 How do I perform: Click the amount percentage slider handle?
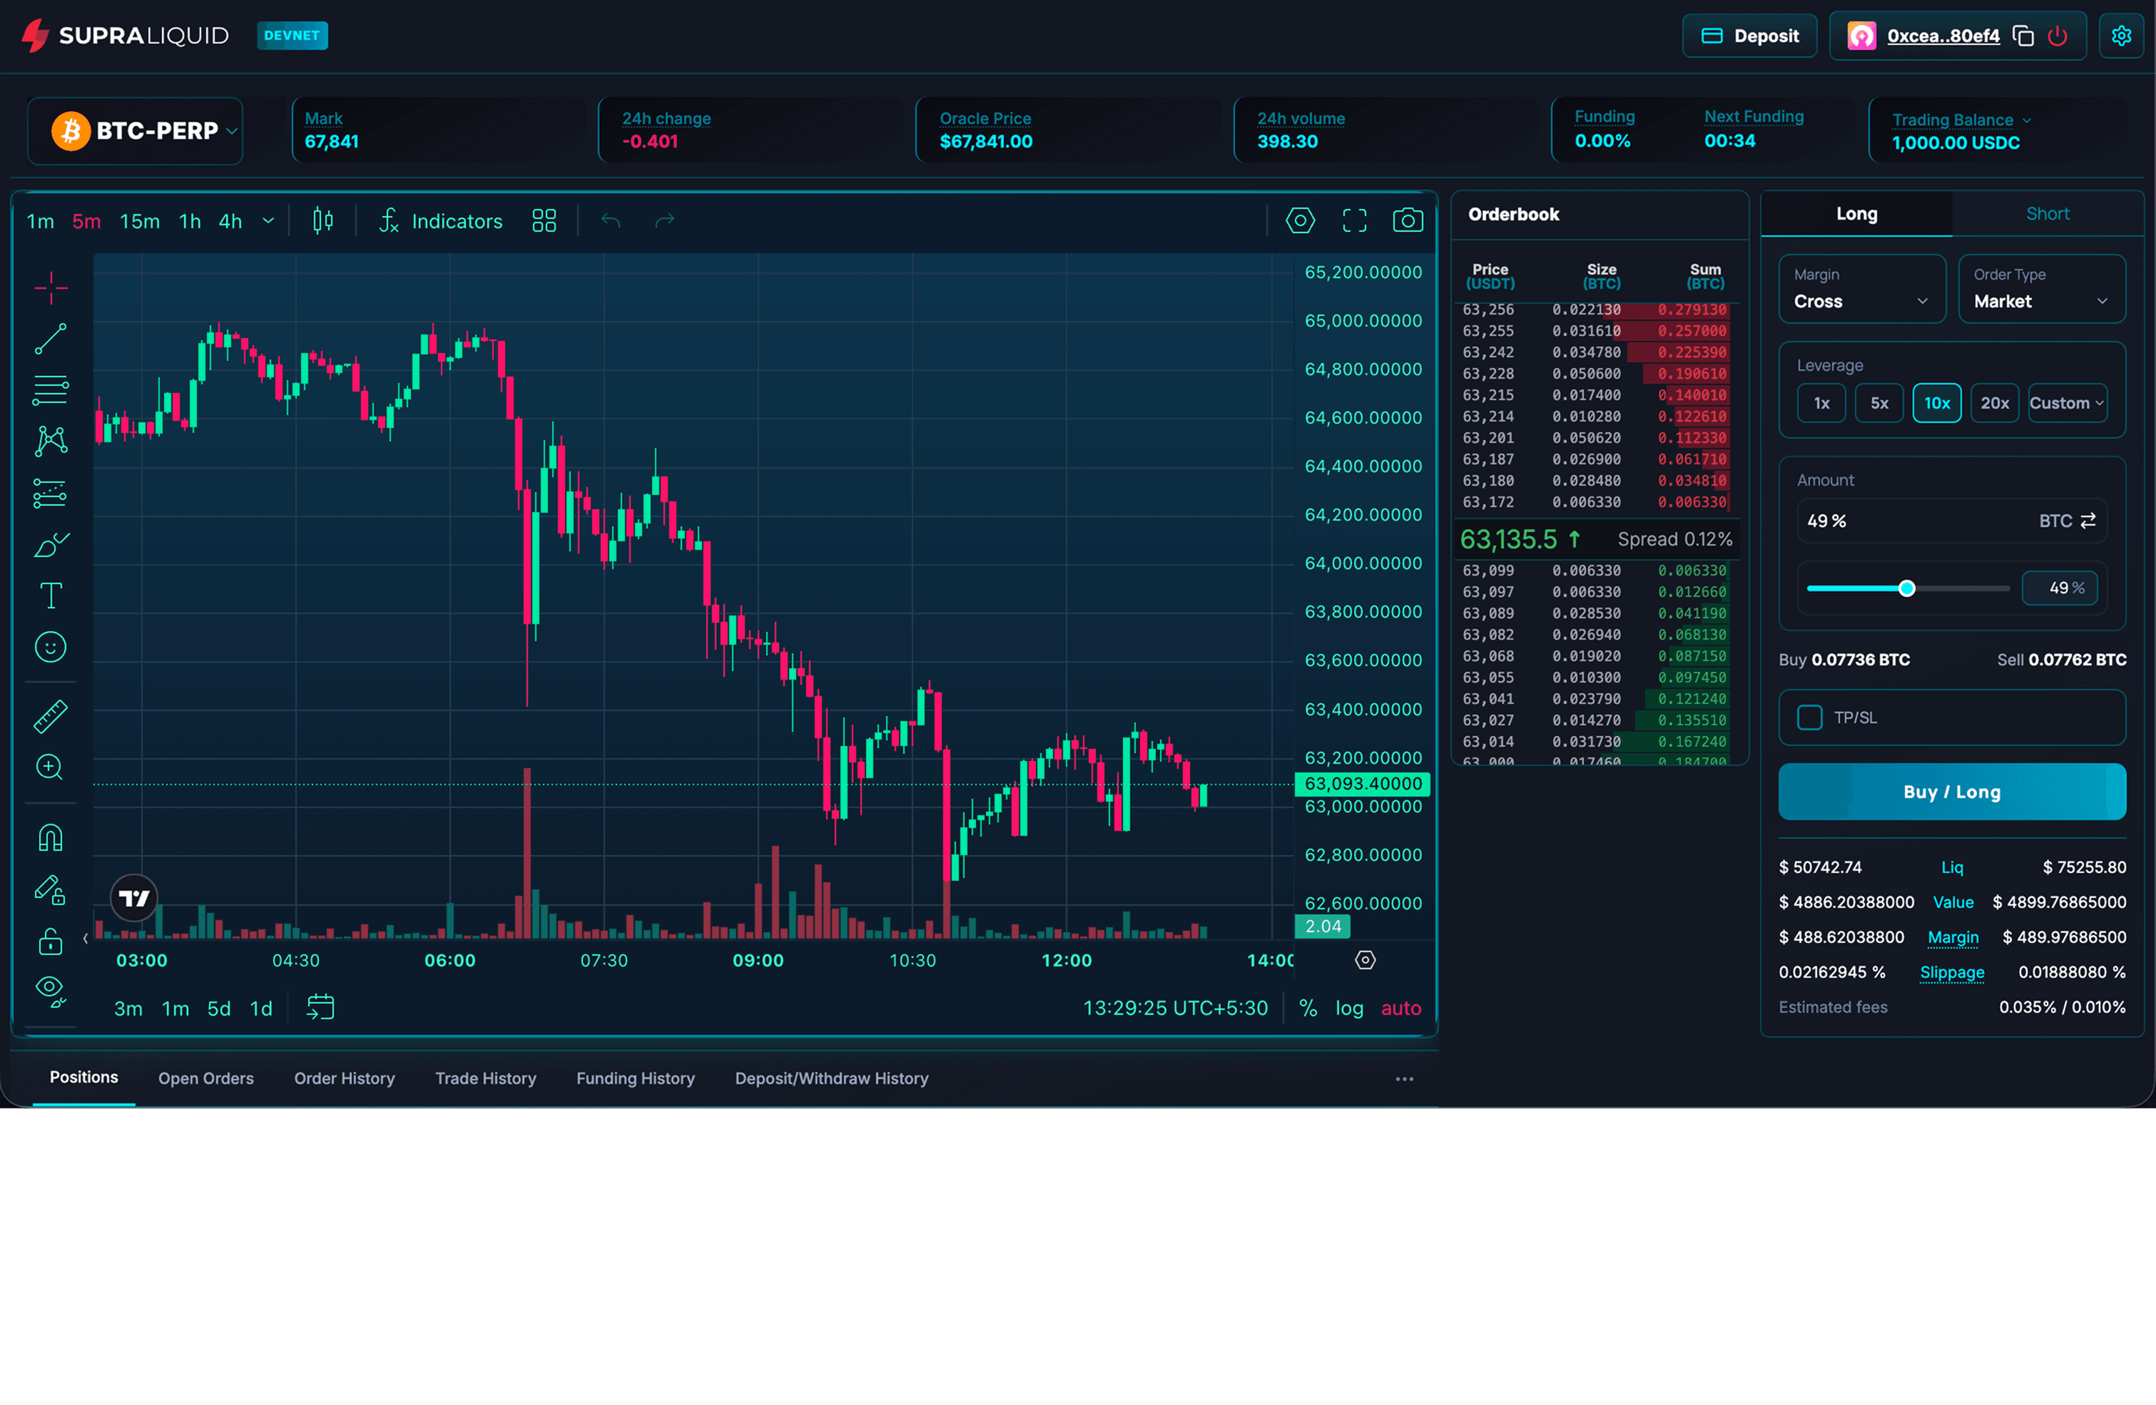pyautogui.click(x=1907, y=589)
